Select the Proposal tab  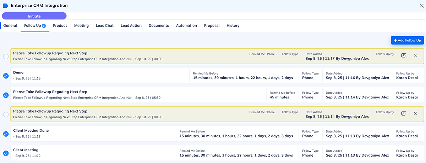(212, 26)
